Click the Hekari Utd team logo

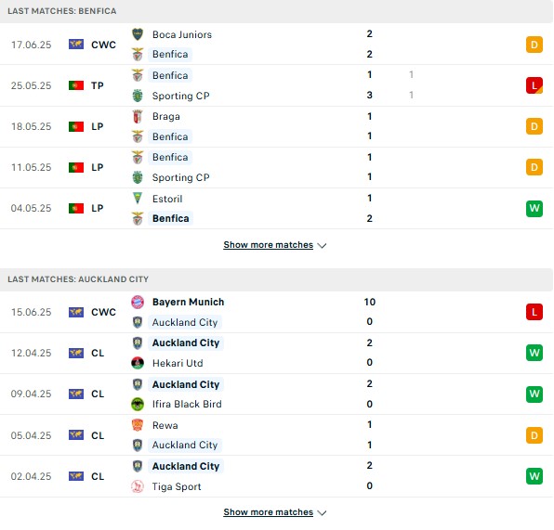point(138,363)
